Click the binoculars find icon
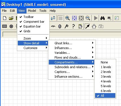Image resolution: width=121 pixels, height=106 pixels. [x=102, y=18]
